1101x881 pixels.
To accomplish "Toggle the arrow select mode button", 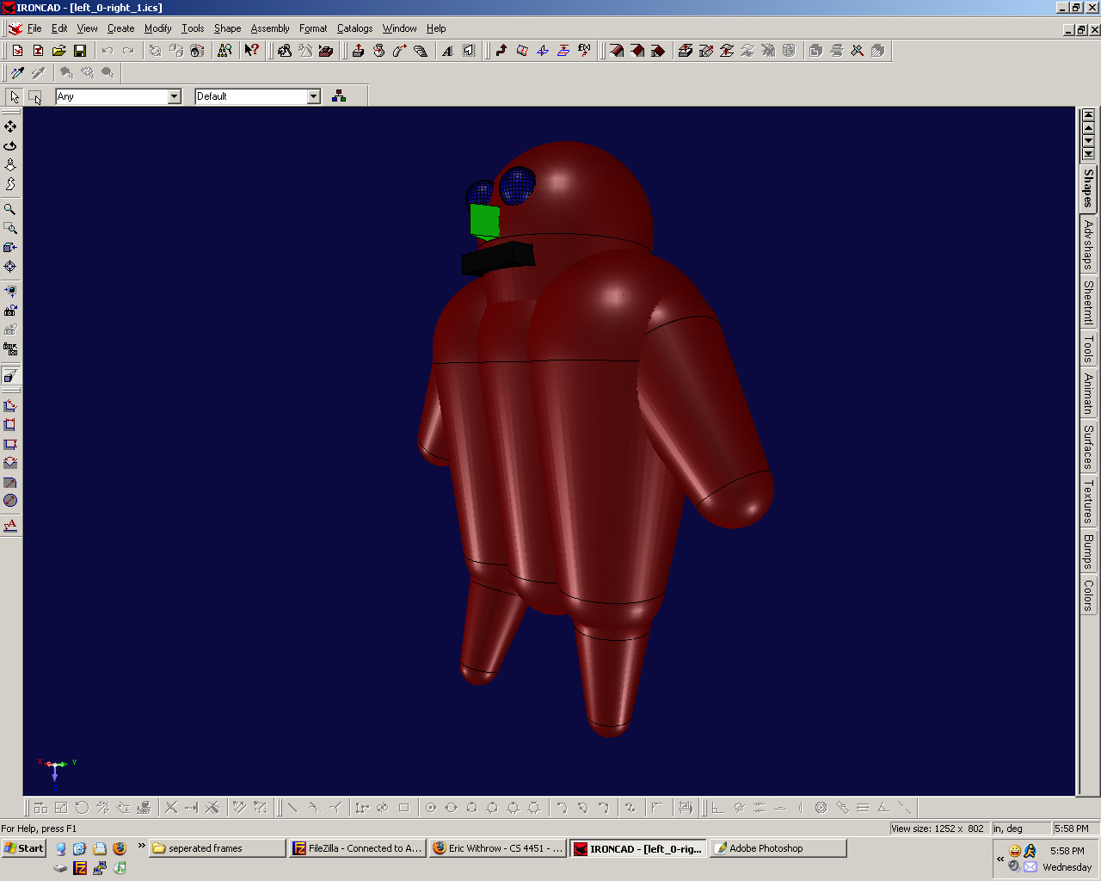I will pos(15,96).
